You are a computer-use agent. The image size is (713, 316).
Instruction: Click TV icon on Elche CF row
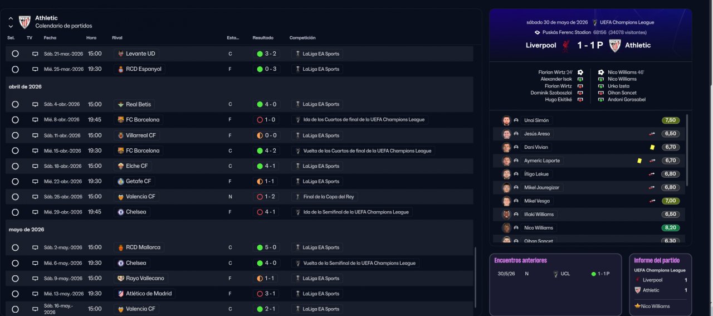coord(35,166)
